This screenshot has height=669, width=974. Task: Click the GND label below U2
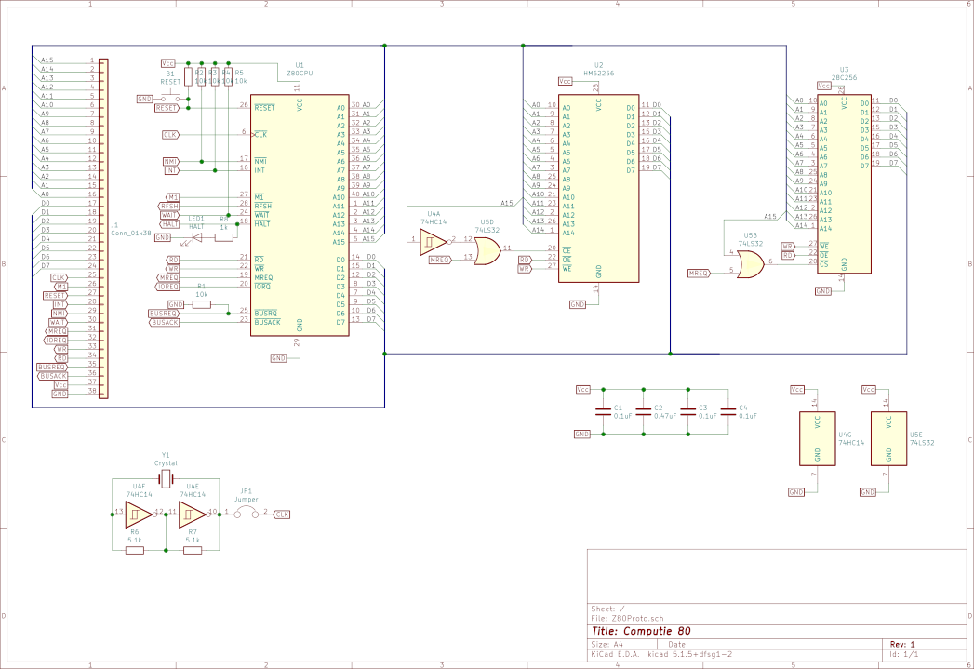(577, 304)
